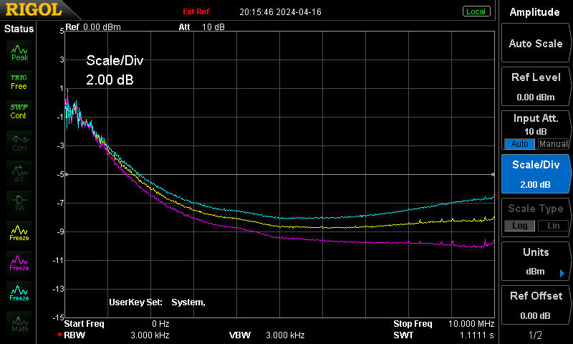This screenshot has height=344, width=573.
Task: Click the PA preamplifier status icon
Action: pos(19,203)
